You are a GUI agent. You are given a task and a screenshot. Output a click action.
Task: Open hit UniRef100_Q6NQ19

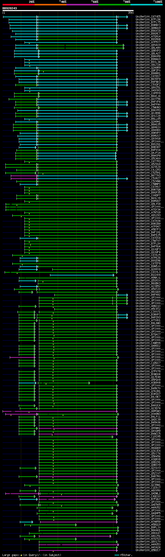(x=148, y=28)
